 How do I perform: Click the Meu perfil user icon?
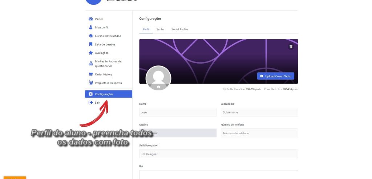91,27
